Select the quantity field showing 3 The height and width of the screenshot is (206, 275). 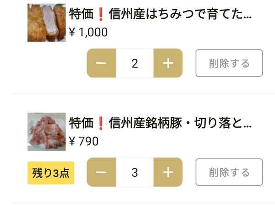click(x=135, y=172)
